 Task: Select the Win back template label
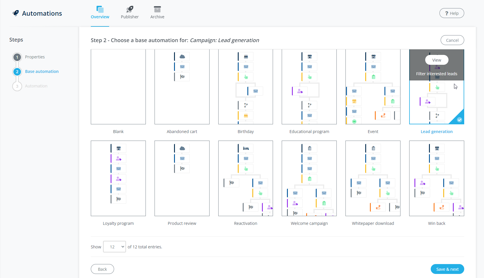[436, 223]
